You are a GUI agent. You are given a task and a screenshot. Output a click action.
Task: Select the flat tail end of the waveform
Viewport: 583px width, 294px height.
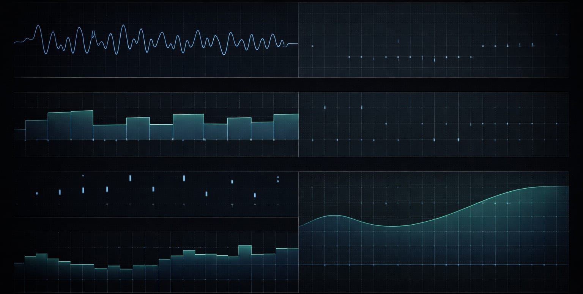pyautogui.click(x=292, y=44)
